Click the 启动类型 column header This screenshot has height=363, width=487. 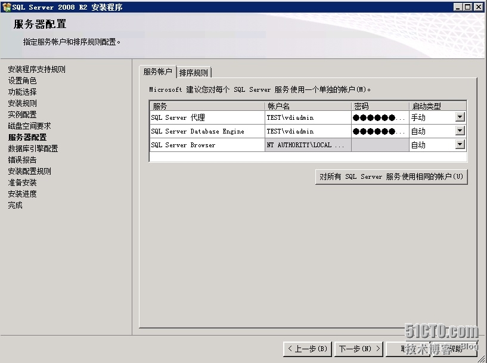[438, 106]
